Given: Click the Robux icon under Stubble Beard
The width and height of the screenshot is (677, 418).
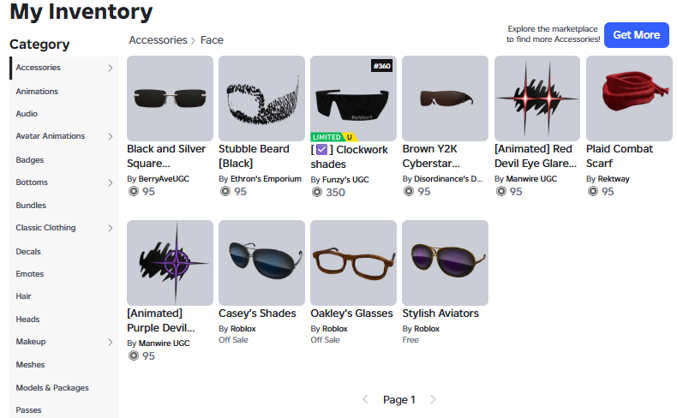Looking at the screenshot, I should click(x=225, y=191).
